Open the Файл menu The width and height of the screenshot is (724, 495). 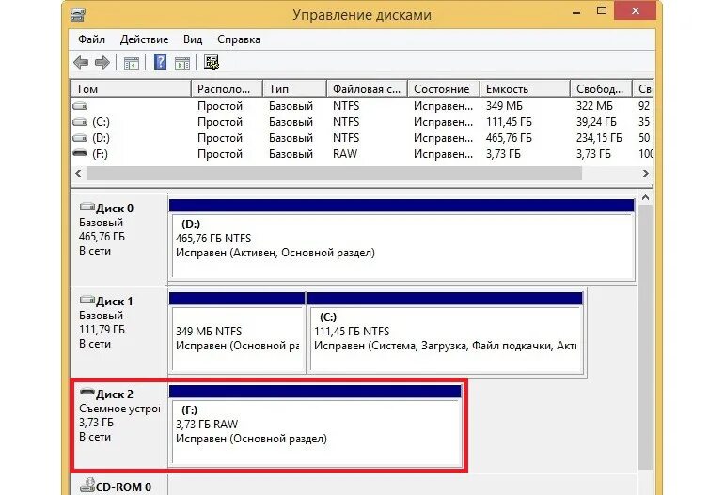coord(91,39)
